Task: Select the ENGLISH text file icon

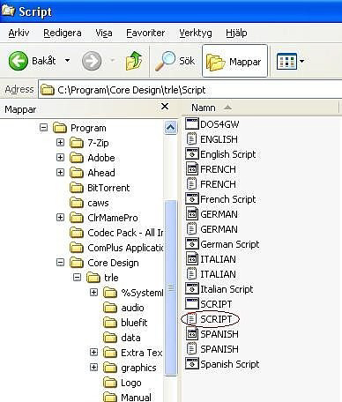Action: (191, 138)
